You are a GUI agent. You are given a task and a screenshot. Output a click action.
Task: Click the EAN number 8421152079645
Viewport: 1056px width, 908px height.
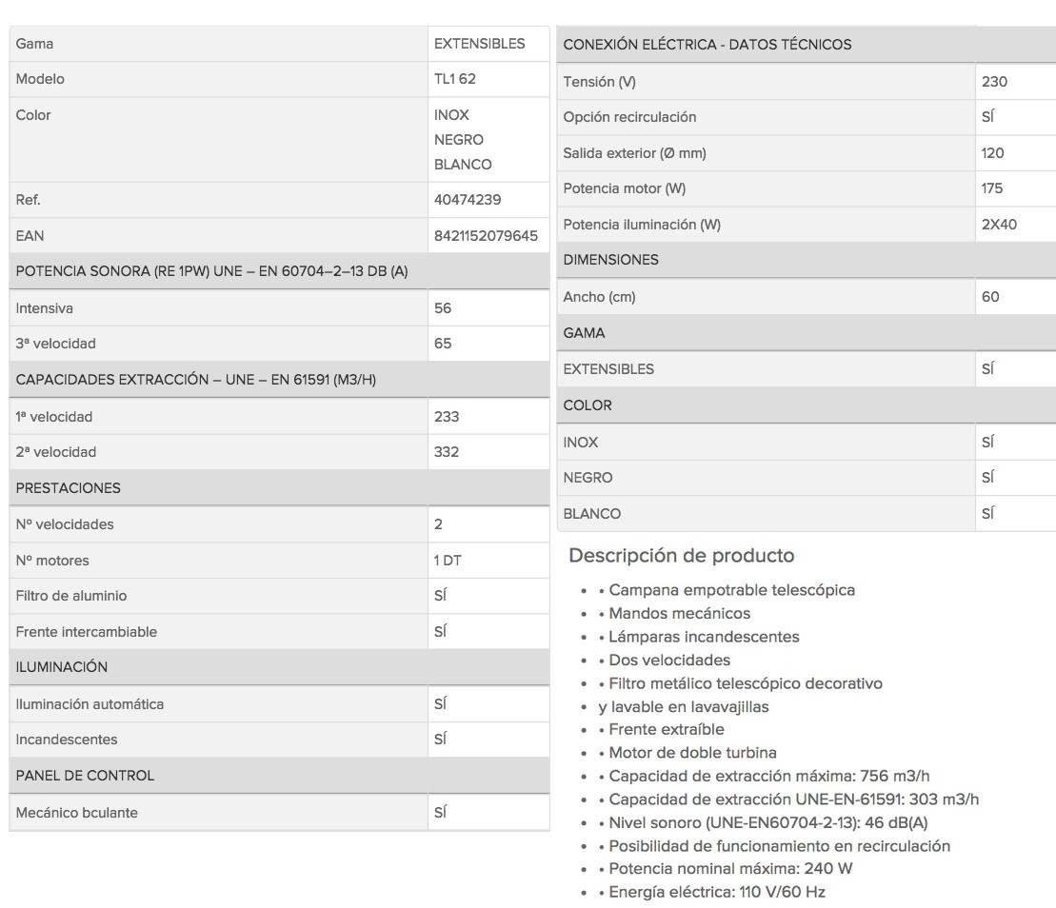pyautogui.click(x=486, y=236)
